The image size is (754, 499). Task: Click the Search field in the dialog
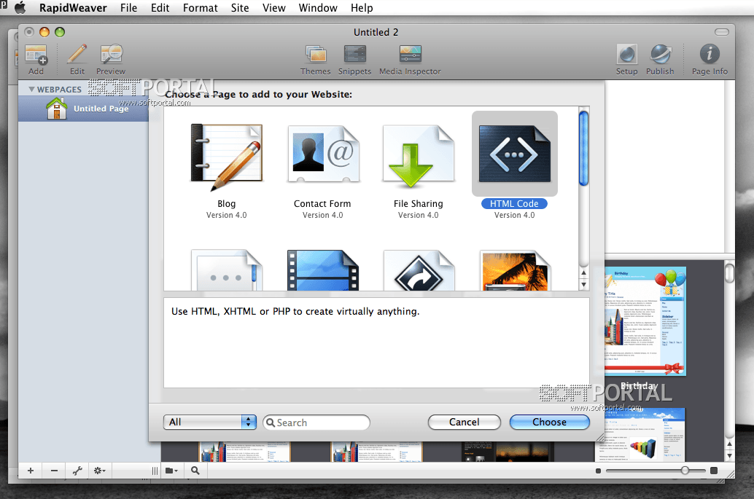click(x=316, y=423)
